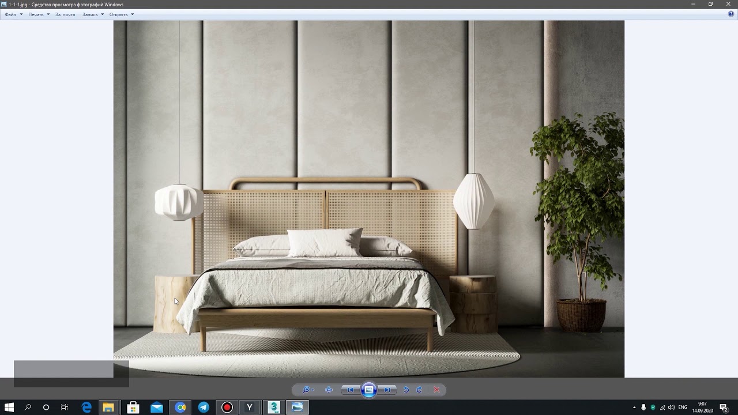Switch to the red screen recorder app

click(227, 408)
